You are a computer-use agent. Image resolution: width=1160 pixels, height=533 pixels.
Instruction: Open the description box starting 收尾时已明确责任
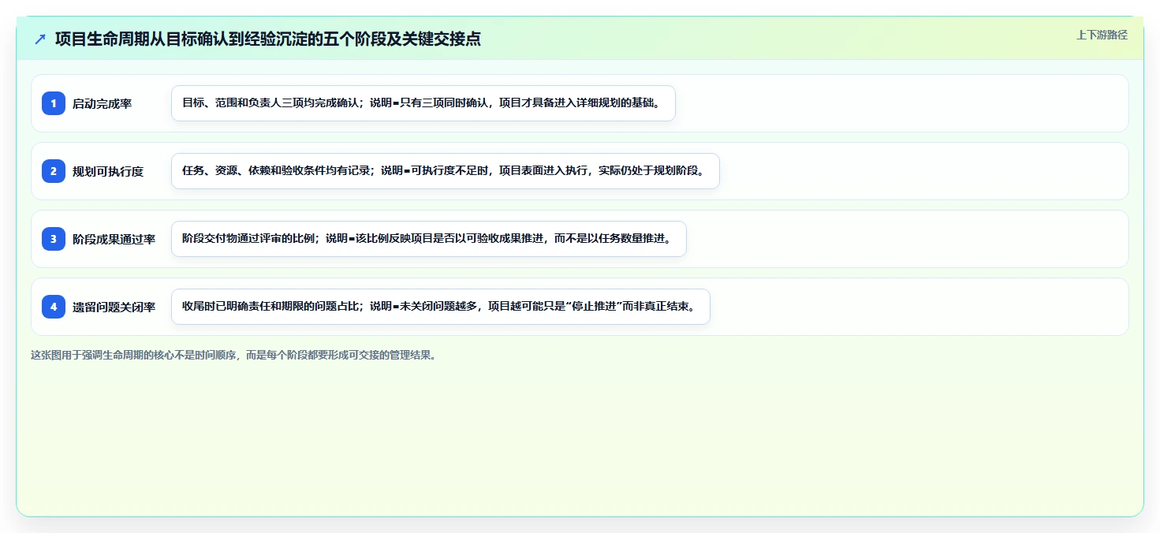pyautogui.click(x=441, y=307)
